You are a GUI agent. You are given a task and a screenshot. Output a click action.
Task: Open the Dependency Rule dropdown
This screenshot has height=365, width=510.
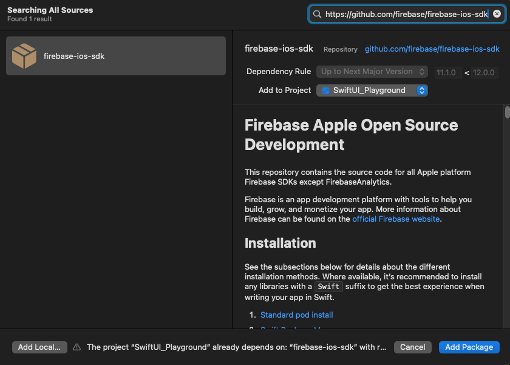(x=372, y=72)
